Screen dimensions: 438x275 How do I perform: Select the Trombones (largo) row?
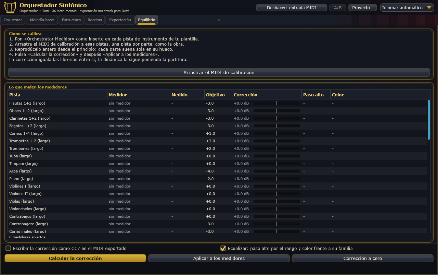218,148
